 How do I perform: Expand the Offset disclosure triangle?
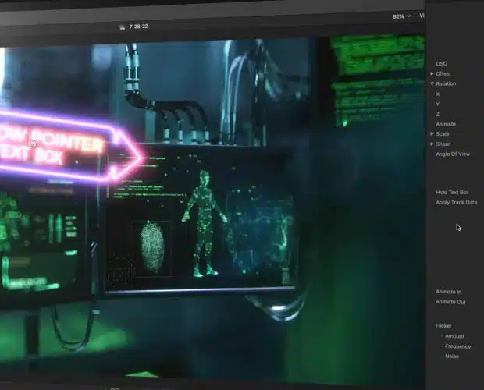tap(432, 73)
